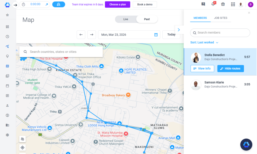Screen dimensions: 257x154
Task: Click the Jibble logo icon
Action: (x=7, y=5)
